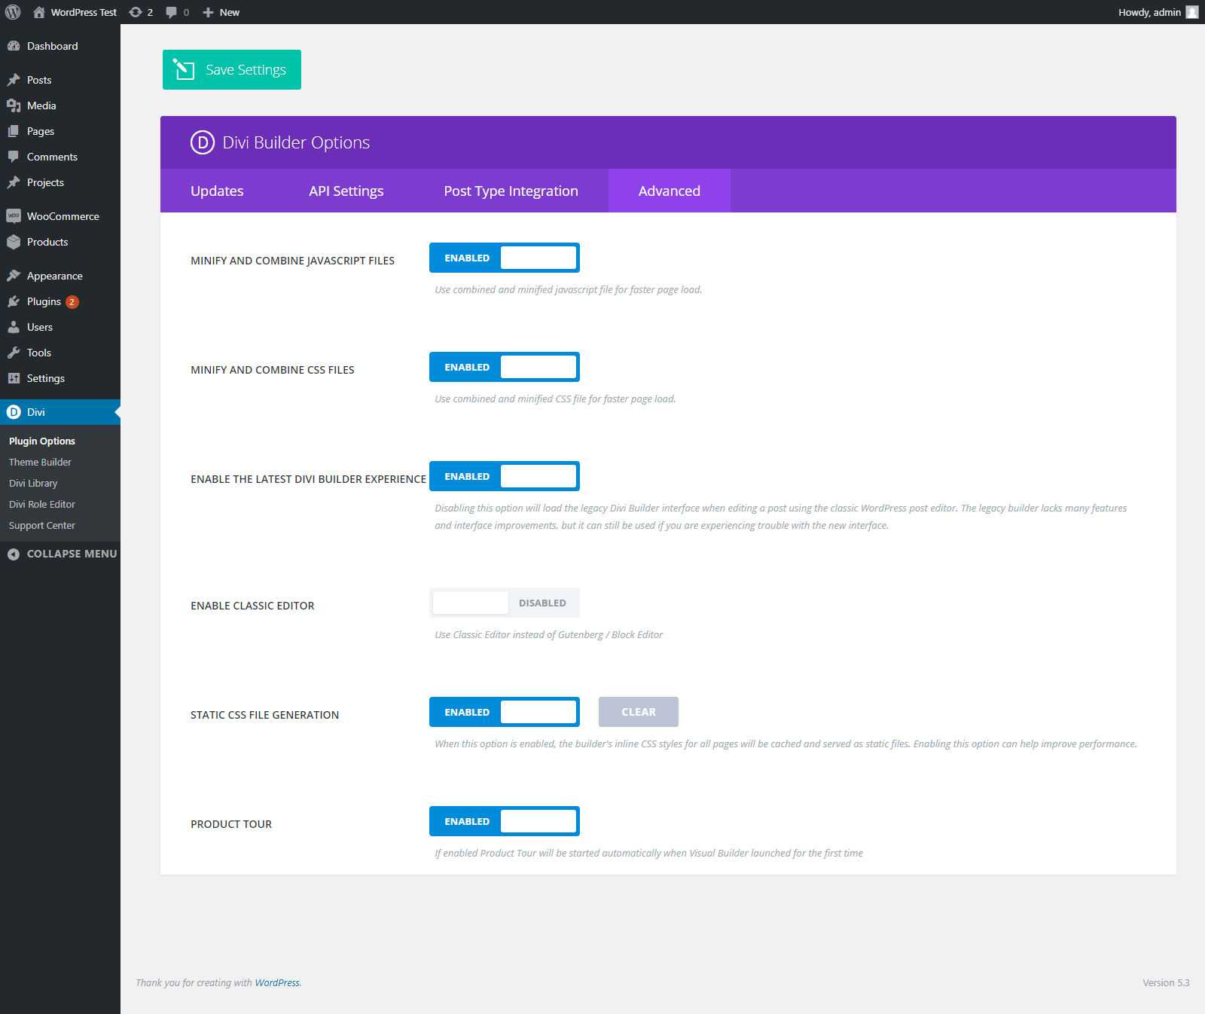Open Plugin Options submenu item
Image resolution: width=1205 pixels, height=1014 pixels.
[x=42, y=441]
